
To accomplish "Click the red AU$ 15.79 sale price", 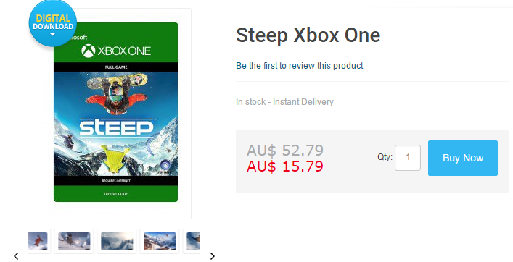I will [x=285, y=166].
